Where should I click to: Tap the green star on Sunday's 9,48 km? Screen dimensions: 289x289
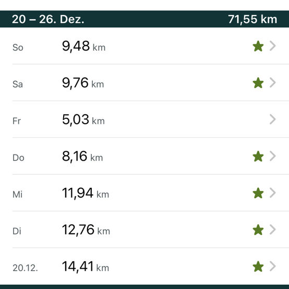[x=258, y=46]
